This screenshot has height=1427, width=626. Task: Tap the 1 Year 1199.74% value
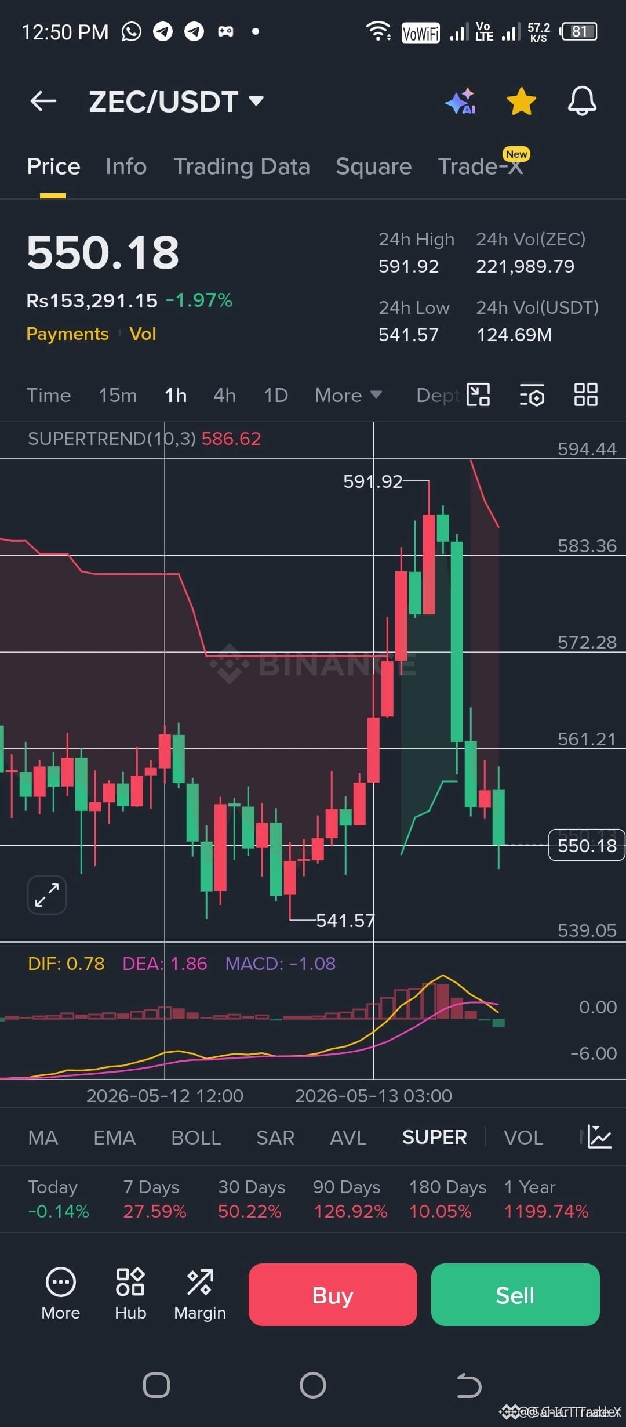pos(546,1212)
